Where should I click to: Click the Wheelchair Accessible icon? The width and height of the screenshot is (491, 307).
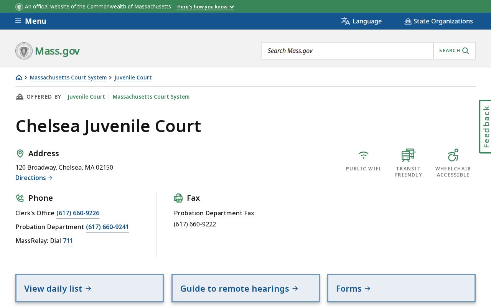453,155
